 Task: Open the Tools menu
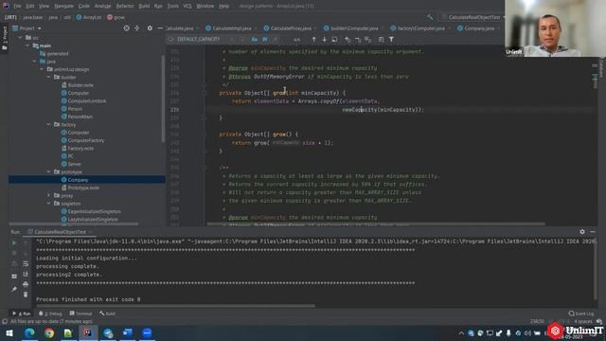pos(172,6)
